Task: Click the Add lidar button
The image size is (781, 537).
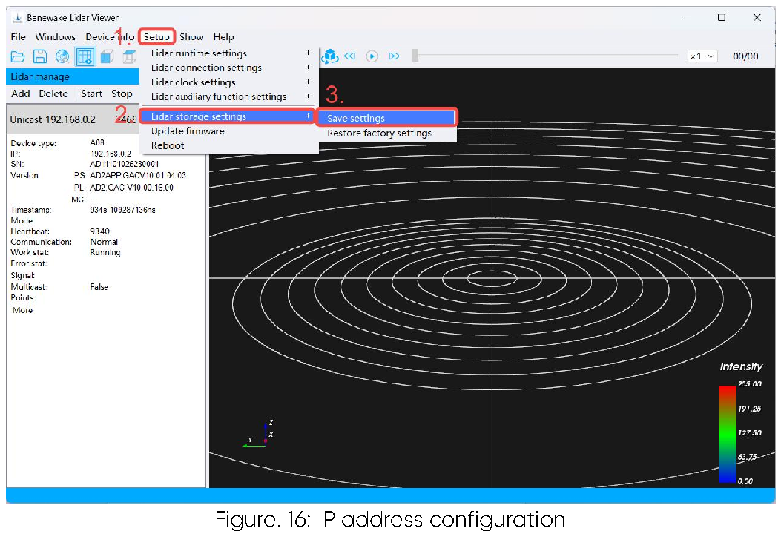Action: (x=21, y=93)
